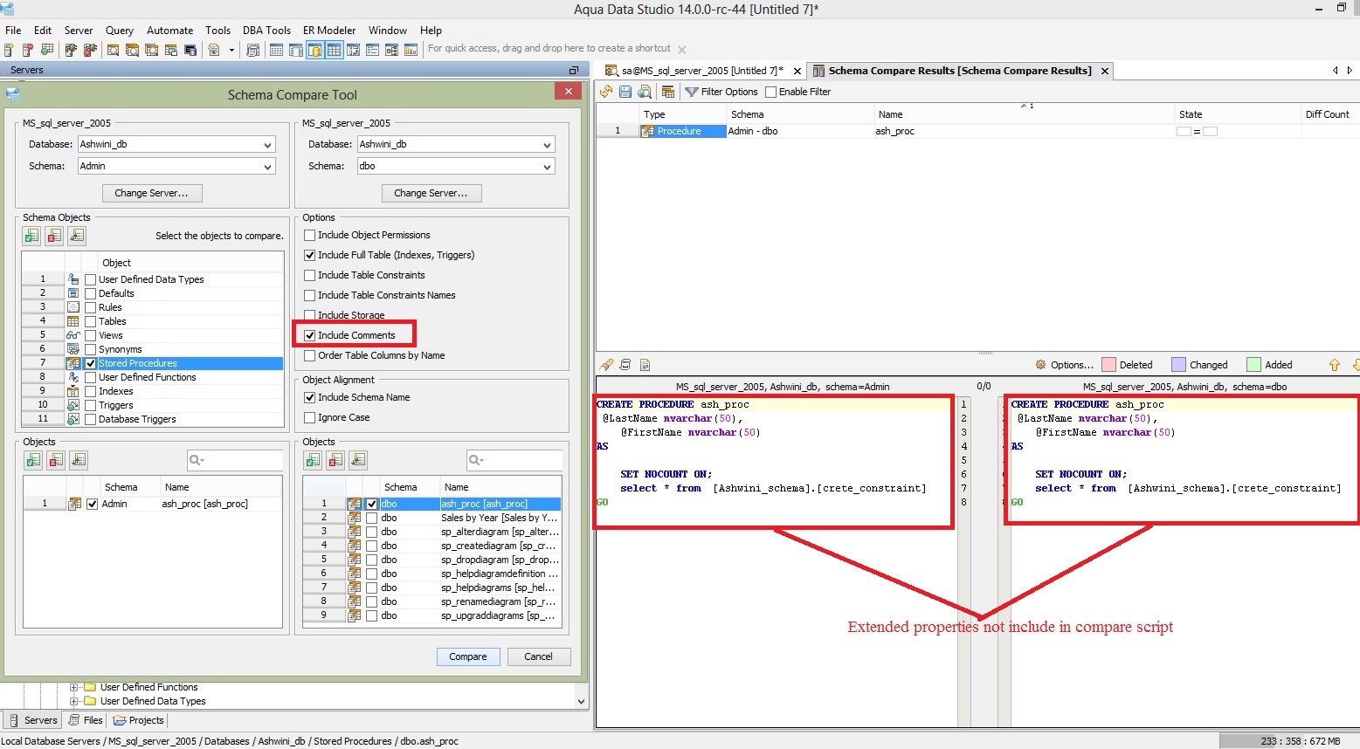Viewport: 1360px width, 749px height.
Task: Click Cancel in Schema Compare Tool
Action: pyautogui.click(x=538, y=656)
